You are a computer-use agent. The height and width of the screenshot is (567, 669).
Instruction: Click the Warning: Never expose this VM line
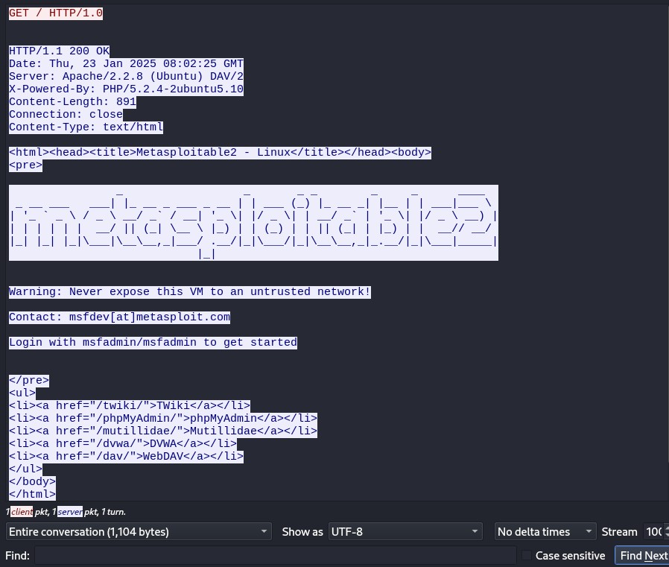point(190,292)
